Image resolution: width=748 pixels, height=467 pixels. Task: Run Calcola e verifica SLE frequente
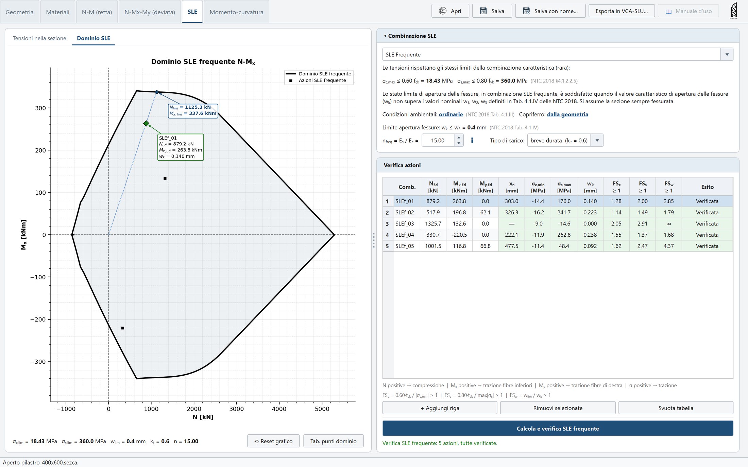558,428
